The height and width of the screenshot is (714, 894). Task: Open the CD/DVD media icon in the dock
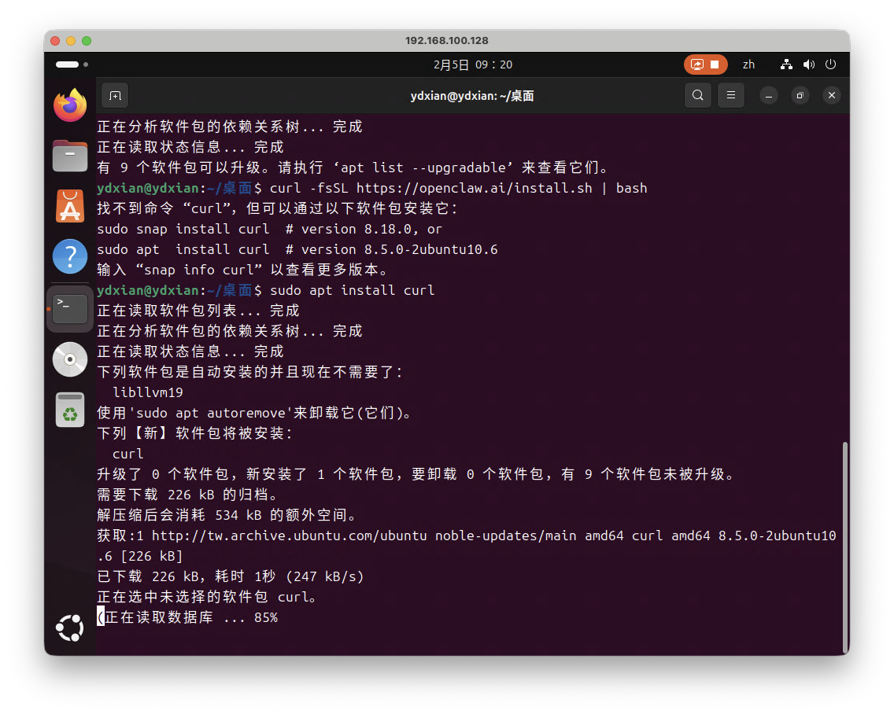(69, 359)
